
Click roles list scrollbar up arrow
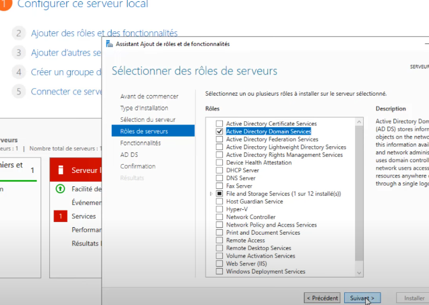coord(359,122)
